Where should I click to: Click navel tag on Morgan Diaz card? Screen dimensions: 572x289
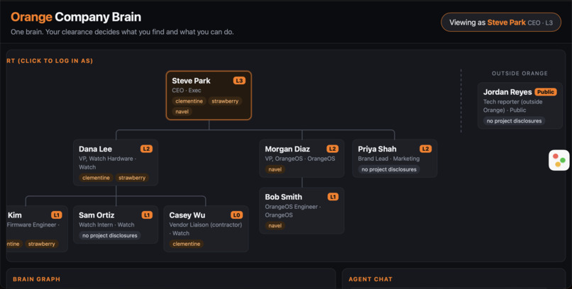pos(275,169)
